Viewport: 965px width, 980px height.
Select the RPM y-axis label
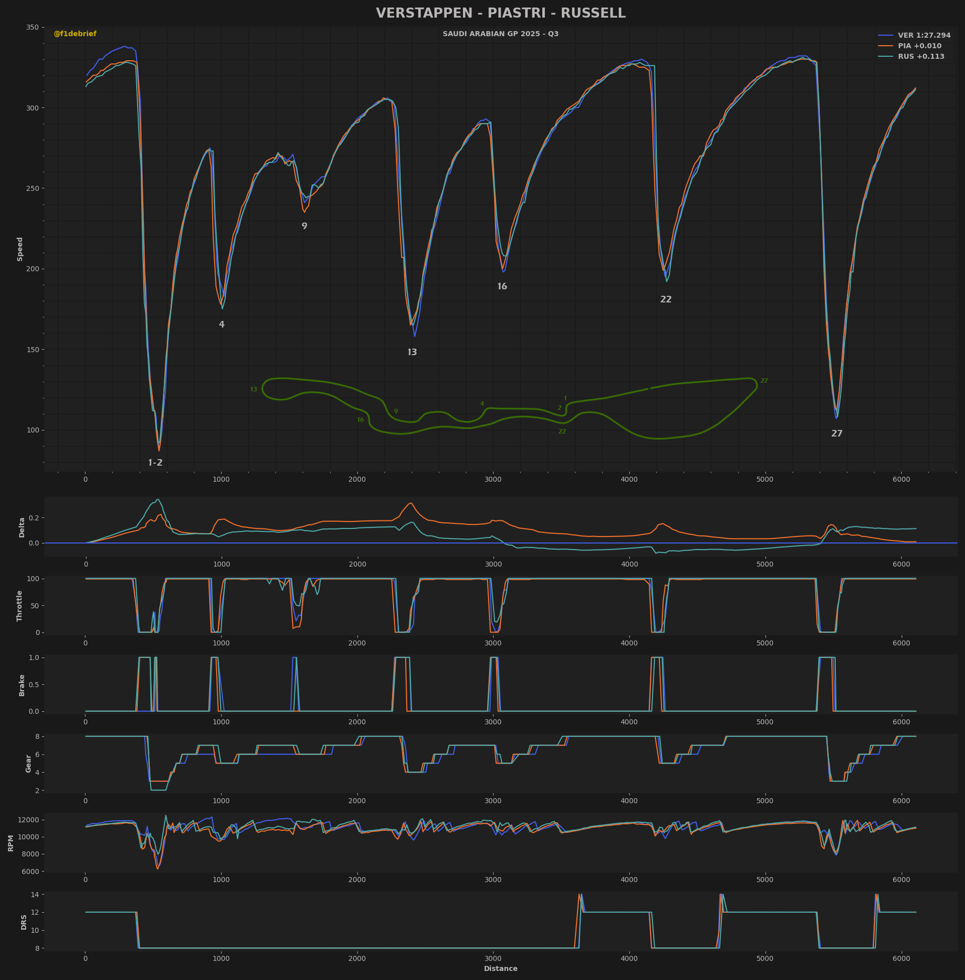click(11, 843)
